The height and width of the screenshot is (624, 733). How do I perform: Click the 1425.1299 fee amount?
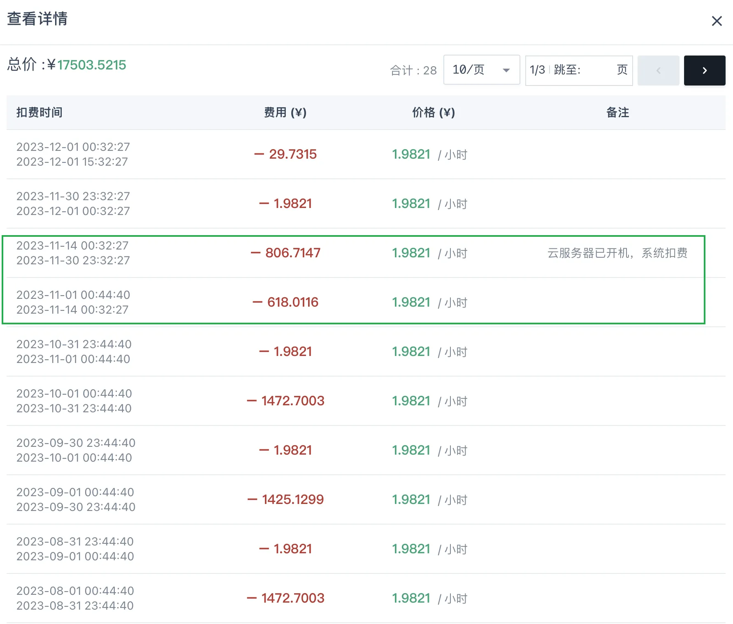[292, 500]
